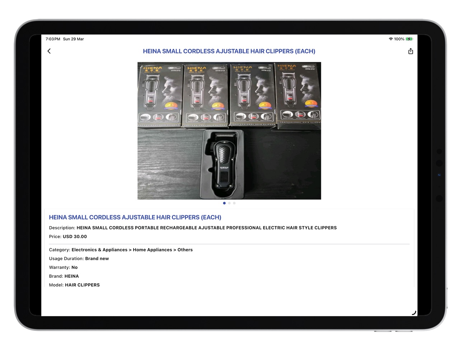Click the blue product title below photo
Screen dimensions: 463x347
[x=135, y=217]
